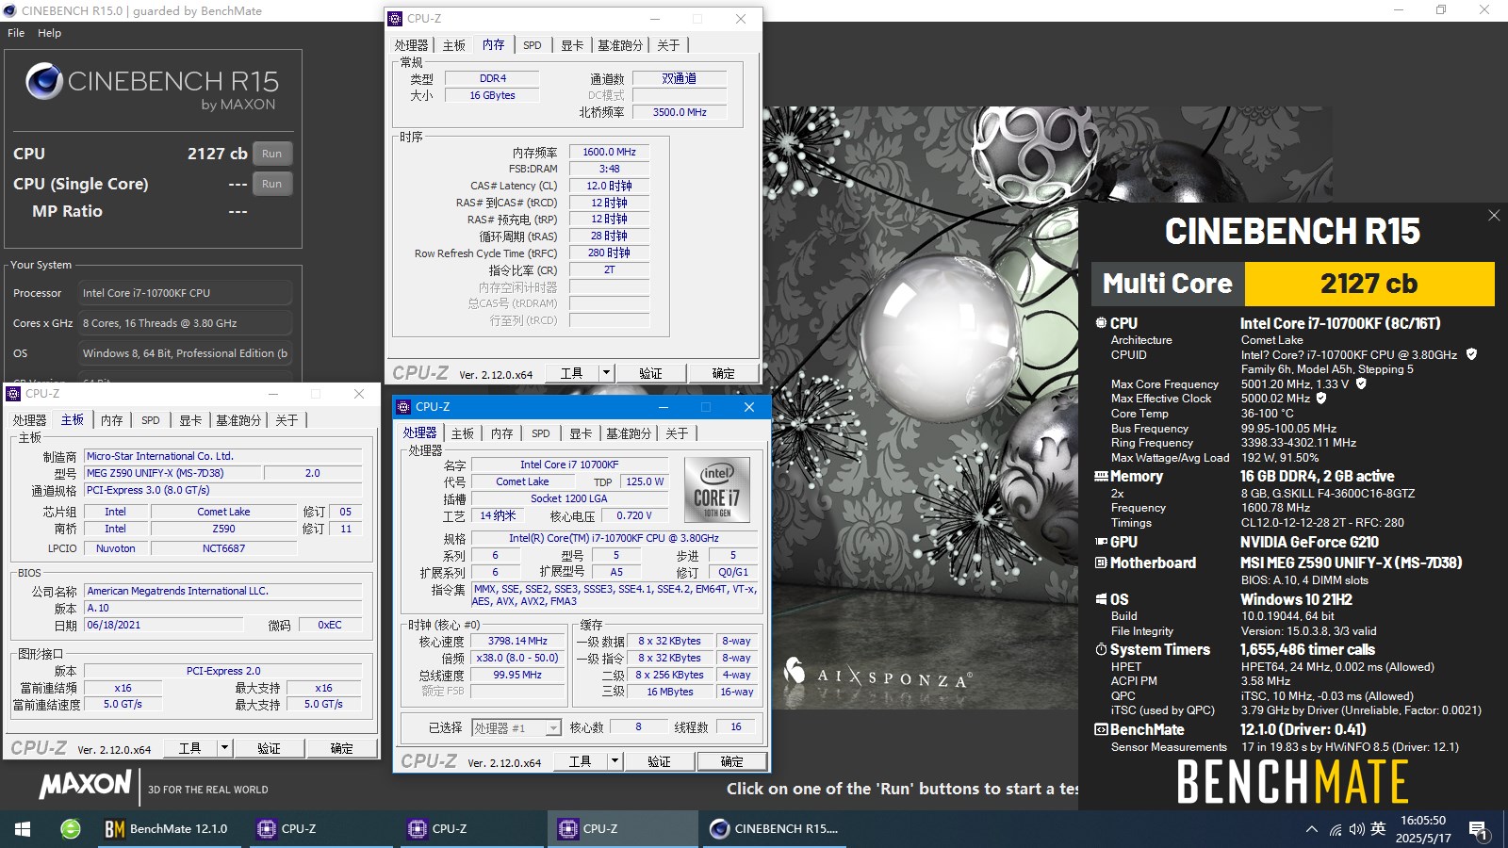Click 确定 button in memory CPU-Z window
The width and height of the screenshot is (1508, 848).
coord(723,373)
